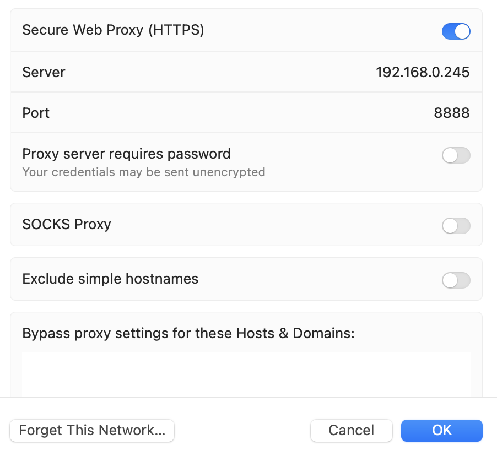Click Cancel to discard changes
Screen dimensions: 497x456
351,430
